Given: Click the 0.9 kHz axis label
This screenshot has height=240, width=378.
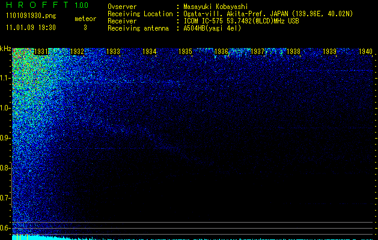Looking at the screenshot, I should click(5, 137).
